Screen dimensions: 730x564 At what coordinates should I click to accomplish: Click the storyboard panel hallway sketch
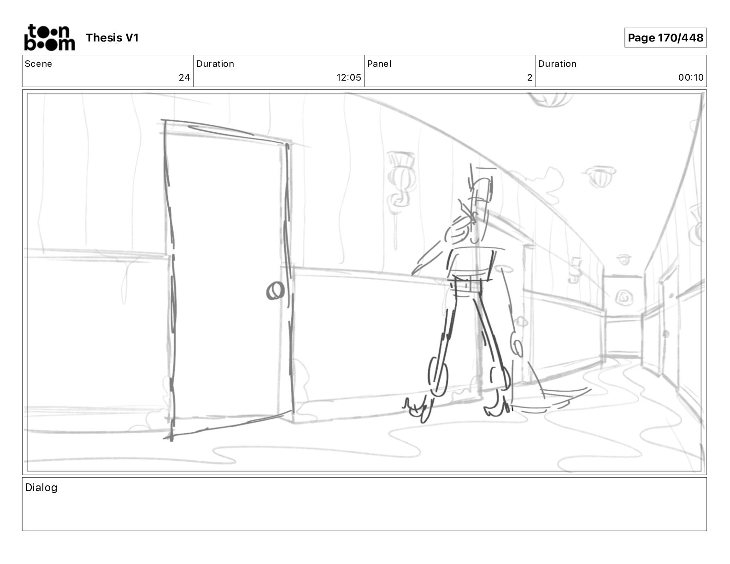364,282
